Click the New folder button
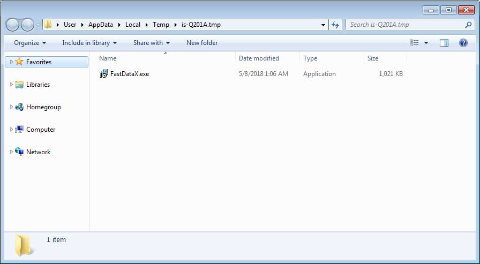480x264 pixels. 202,43
